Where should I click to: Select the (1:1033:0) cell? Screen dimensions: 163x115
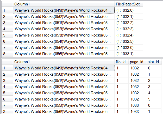point(129,48)
